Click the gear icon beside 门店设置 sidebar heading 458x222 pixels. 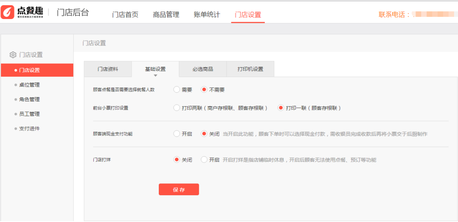tap(13, 55)
